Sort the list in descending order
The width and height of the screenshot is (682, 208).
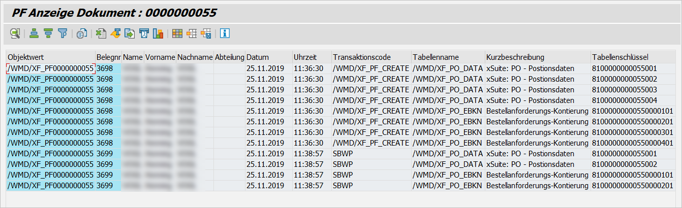48,34
